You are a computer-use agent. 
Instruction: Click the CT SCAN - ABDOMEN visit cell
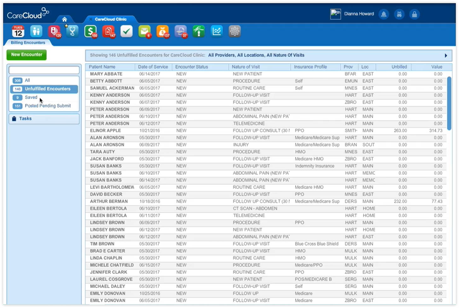pos(255,208)
